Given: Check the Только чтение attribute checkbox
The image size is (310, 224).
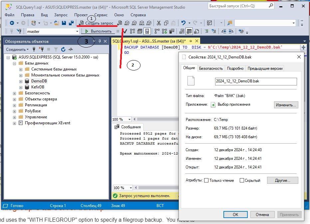Looking at the screenshot, I should pyautogui.click(x=206, y=180).
